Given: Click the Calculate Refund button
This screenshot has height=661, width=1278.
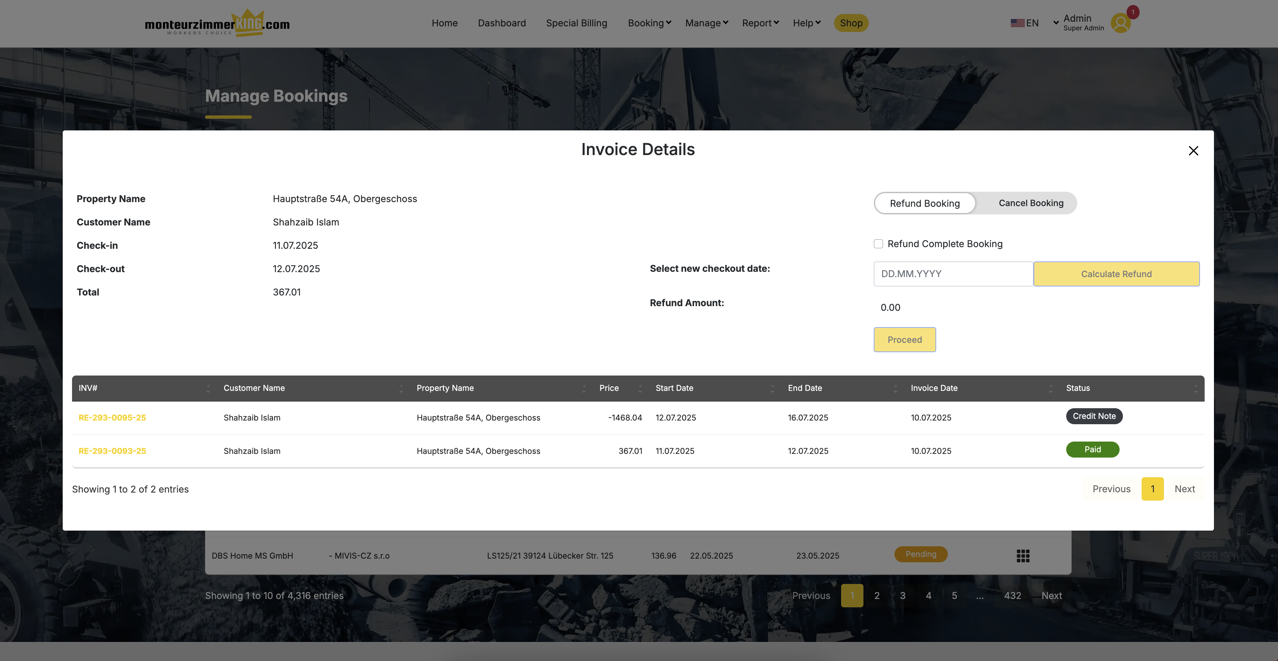Looking at the screenshot, I should click(1116, 274).
